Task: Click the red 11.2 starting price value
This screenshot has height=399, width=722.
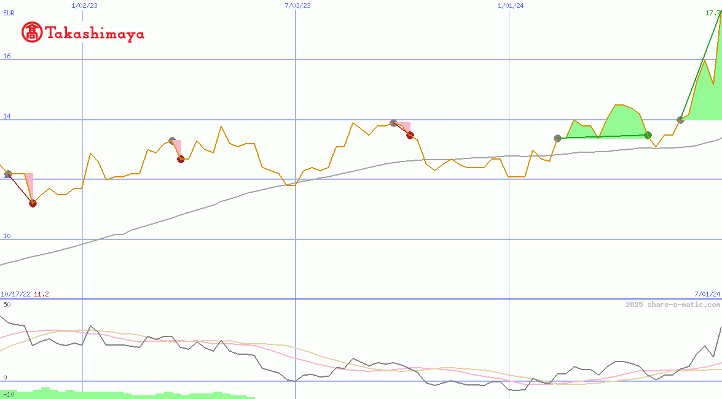Action: click(41, 294)
